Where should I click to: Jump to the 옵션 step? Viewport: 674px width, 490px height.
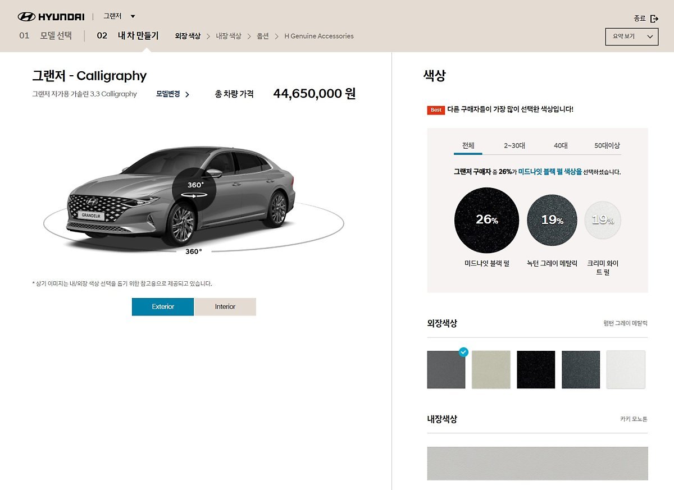coord(263,36)
